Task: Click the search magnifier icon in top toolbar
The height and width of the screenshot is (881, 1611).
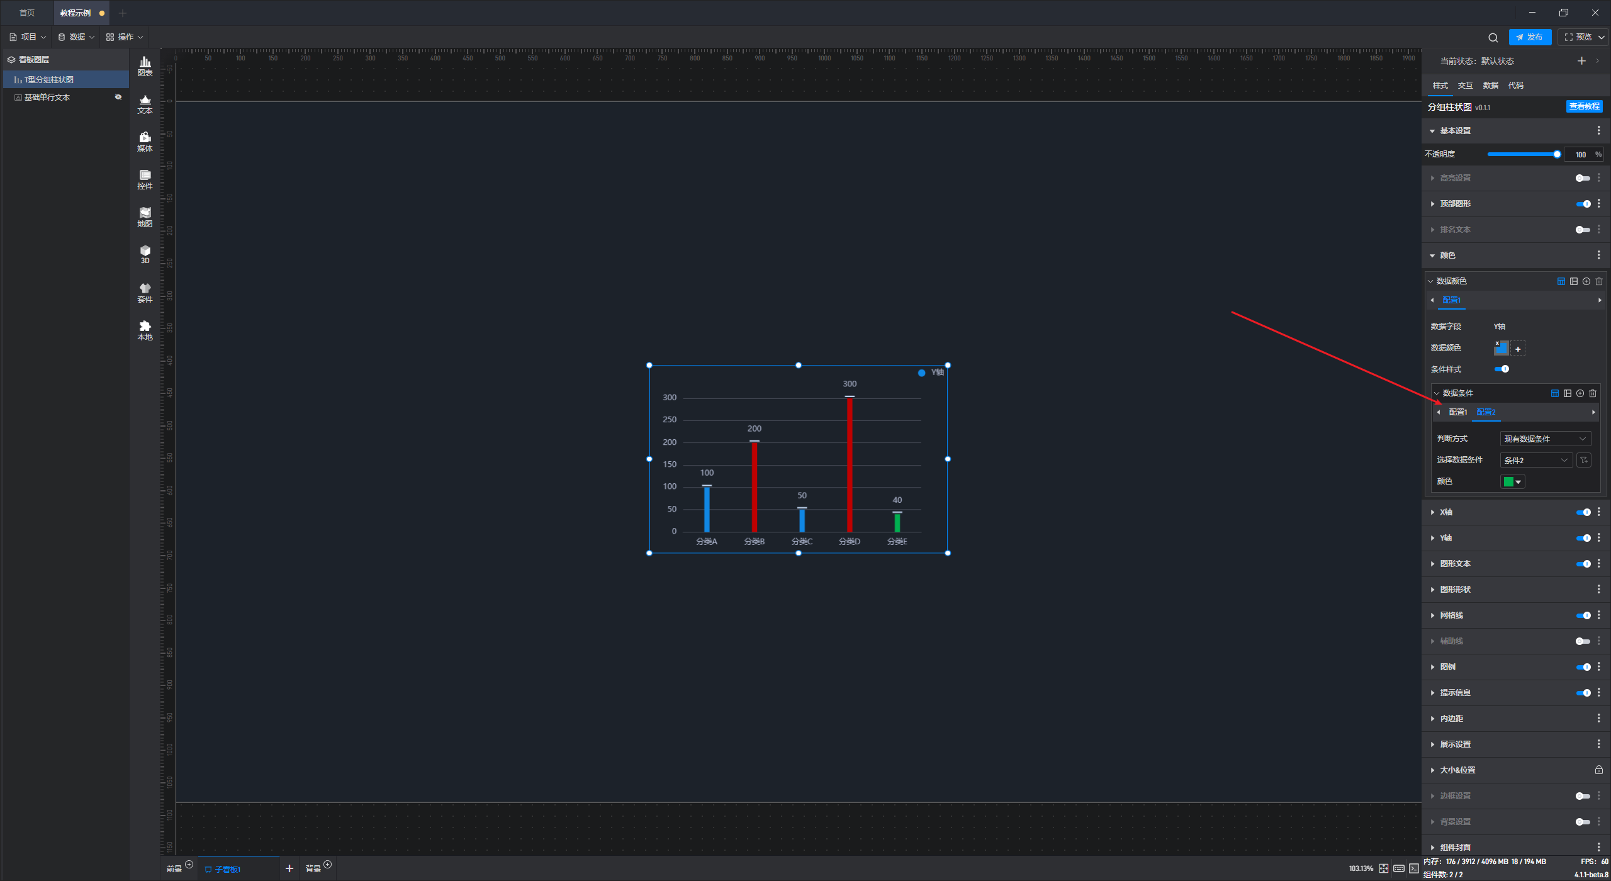Action: [x=1493, y=37]
